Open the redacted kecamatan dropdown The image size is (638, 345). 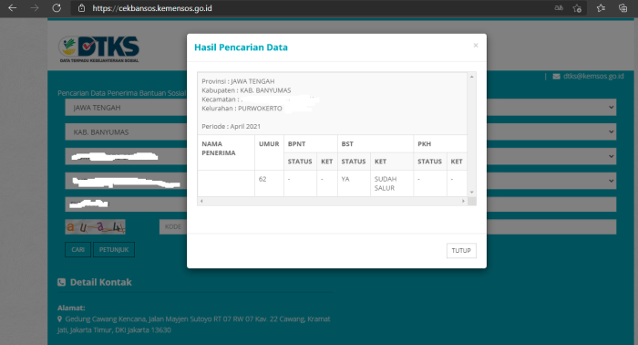click(341, 156)
